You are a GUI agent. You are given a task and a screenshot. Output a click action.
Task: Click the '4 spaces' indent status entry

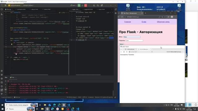coord(91,97)
